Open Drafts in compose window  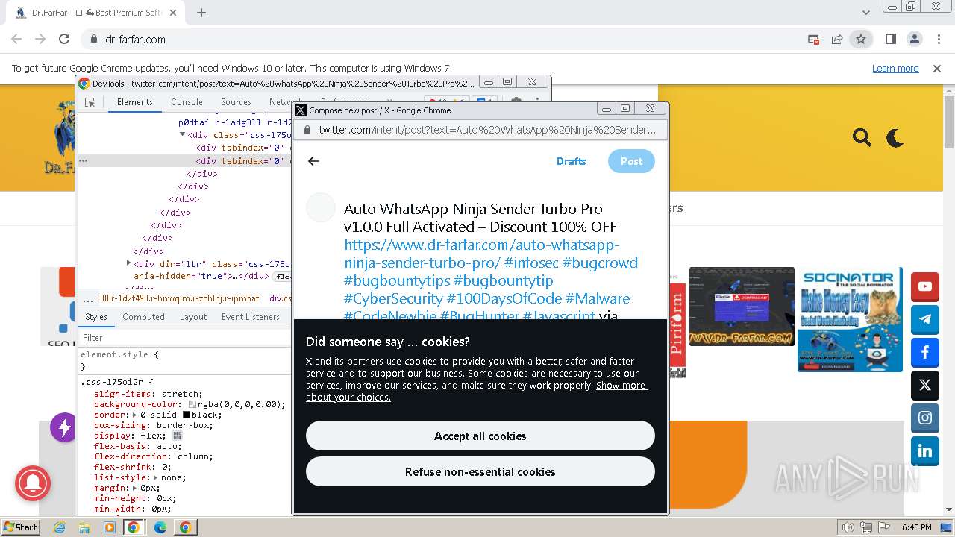571,161
